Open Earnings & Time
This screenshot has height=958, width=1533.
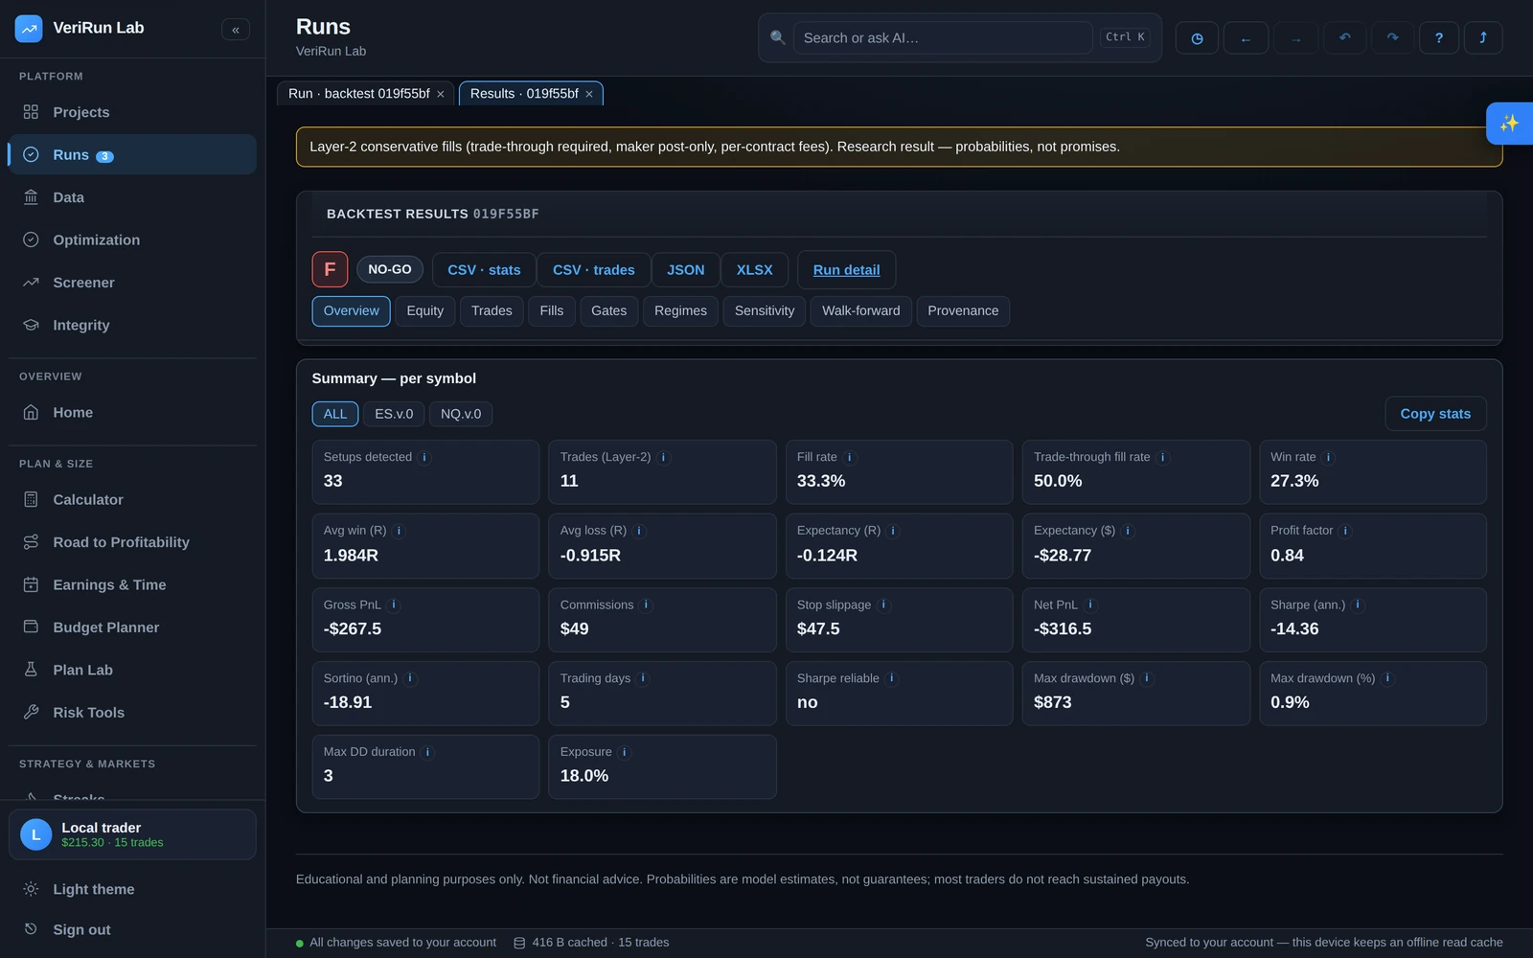[132, 585]
